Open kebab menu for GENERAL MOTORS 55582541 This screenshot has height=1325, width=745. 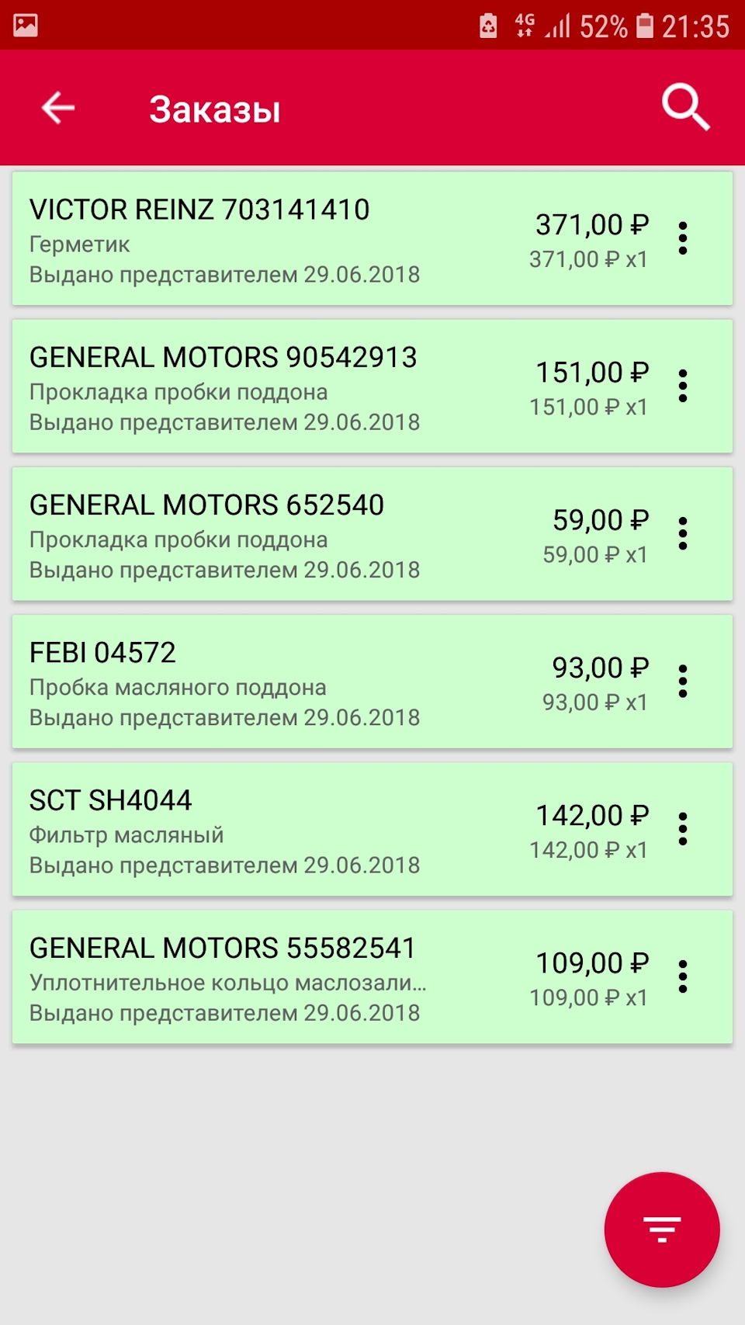pyautogui.click(x=683, y=976)
